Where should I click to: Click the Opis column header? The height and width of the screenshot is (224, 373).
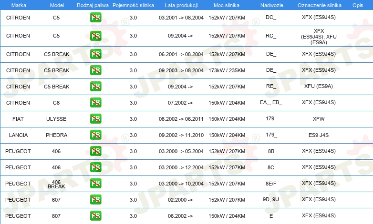click(x=358, y=5)
